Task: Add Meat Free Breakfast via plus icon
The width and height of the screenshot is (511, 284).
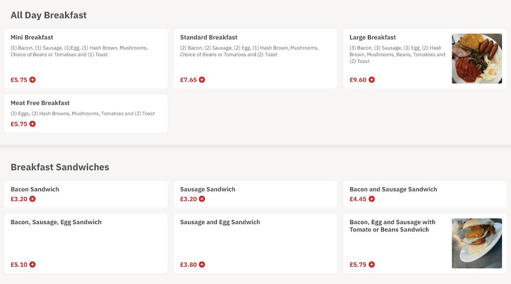Action: pos(32,124)
